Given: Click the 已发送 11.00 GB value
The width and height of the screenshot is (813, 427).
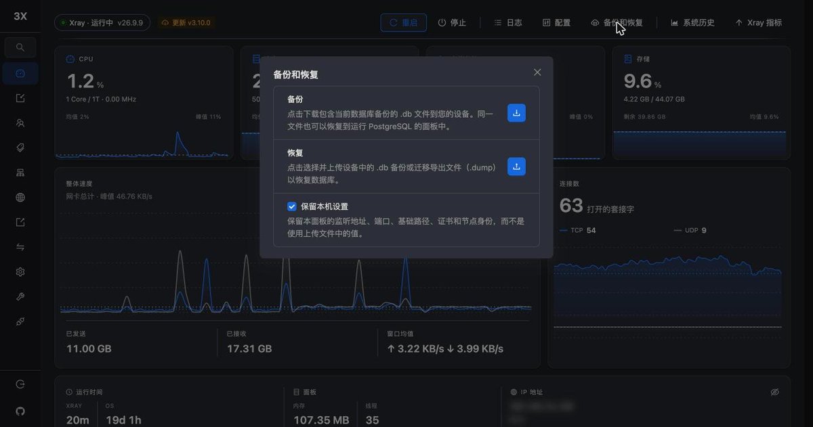Looking at the screenshot, I should coord(89,349).
